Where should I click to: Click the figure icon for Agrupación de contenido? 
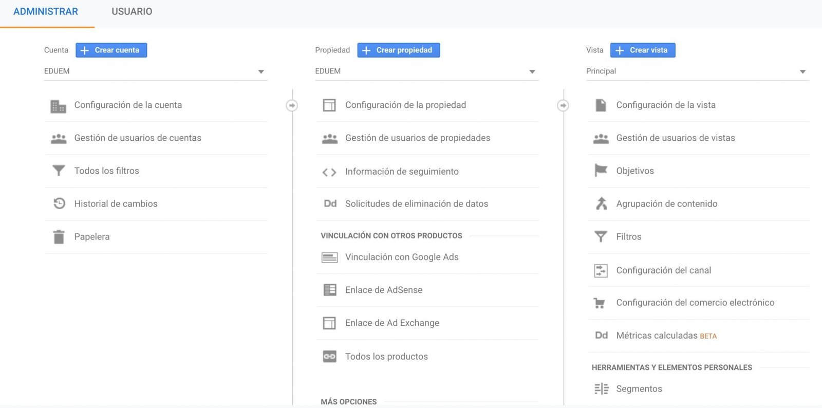(x=601, y=203)
